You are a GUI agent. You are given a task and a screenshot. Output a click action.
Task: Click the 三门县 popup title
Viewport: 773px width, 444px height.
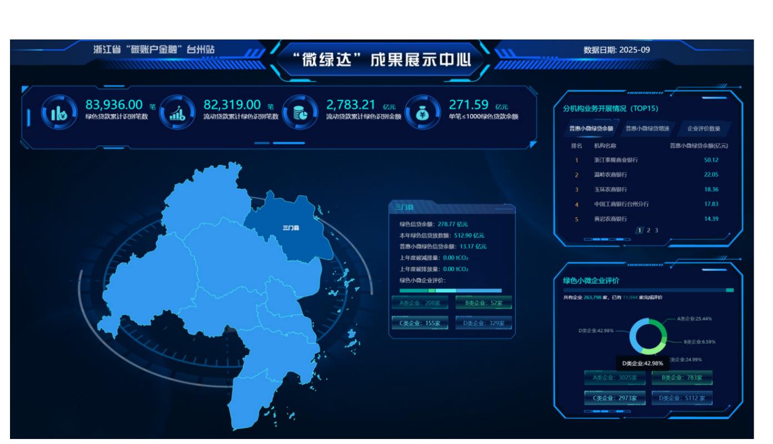(x=404, y=207)
